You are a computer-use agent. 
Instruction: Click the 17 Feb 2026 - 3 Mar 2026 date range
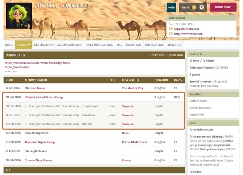pyautogui.click(x=166, y=55)
